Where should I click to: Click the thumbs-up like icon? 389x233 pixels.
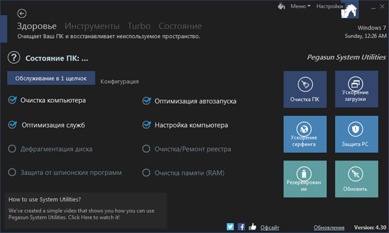point(252,227)
